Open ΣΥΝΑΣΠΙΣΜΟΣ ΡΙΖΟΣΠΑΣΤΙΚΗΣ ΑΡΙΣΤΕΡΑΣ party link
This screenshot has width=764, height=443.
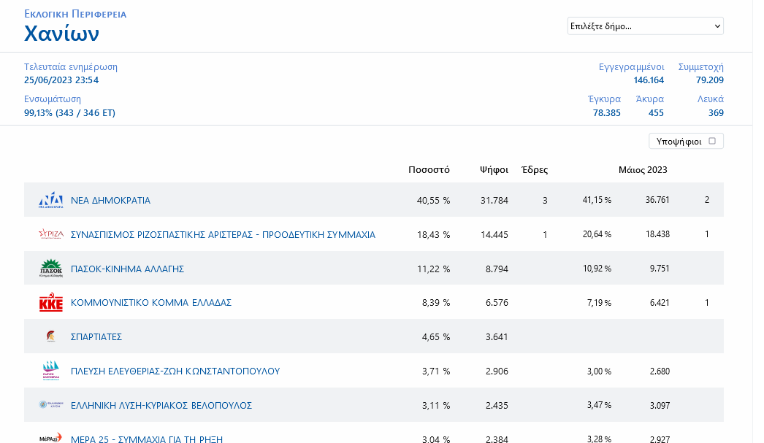coord(223,234)
